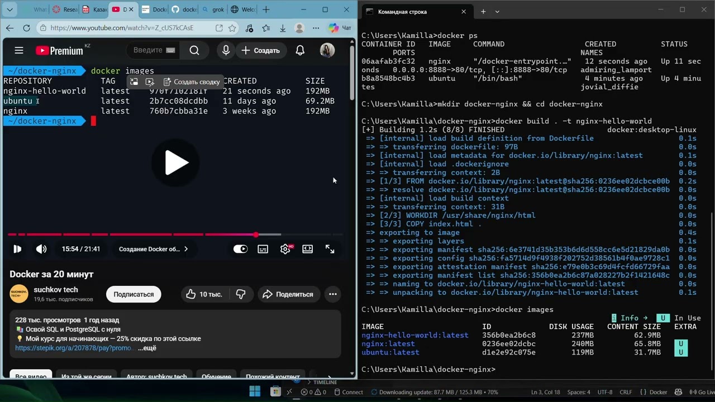
Task: Open the browser downloads panel
Action: point(283,28)
